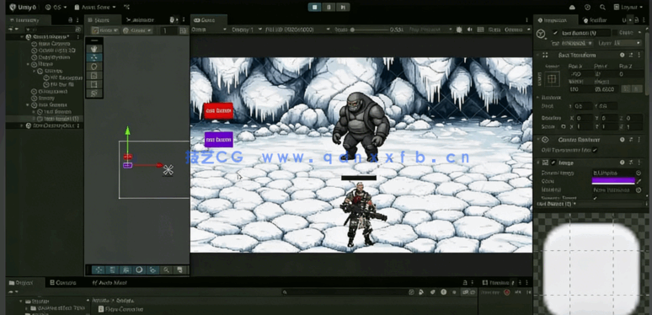Viewport: 652px width, 315px height.
Task: Click the Step frame button
Action: tap(343, 7)
